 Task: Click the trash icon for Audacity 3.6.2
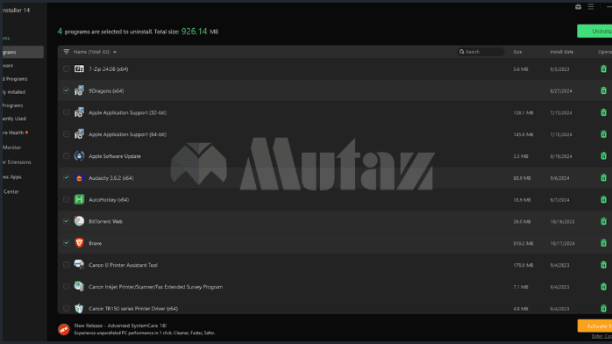pos(603,177)
